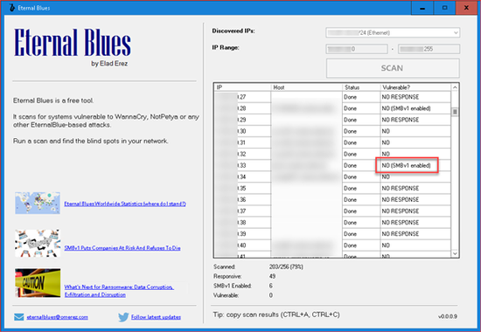Screen dimensions: 481x332
Task: Open What's Next for Ransomware link
Action: click(x=119, y=291)
